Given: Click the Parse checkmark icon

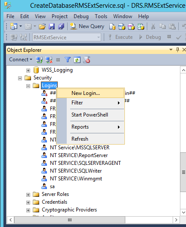Looking at the screenshot, I should (x=179, y=38).
